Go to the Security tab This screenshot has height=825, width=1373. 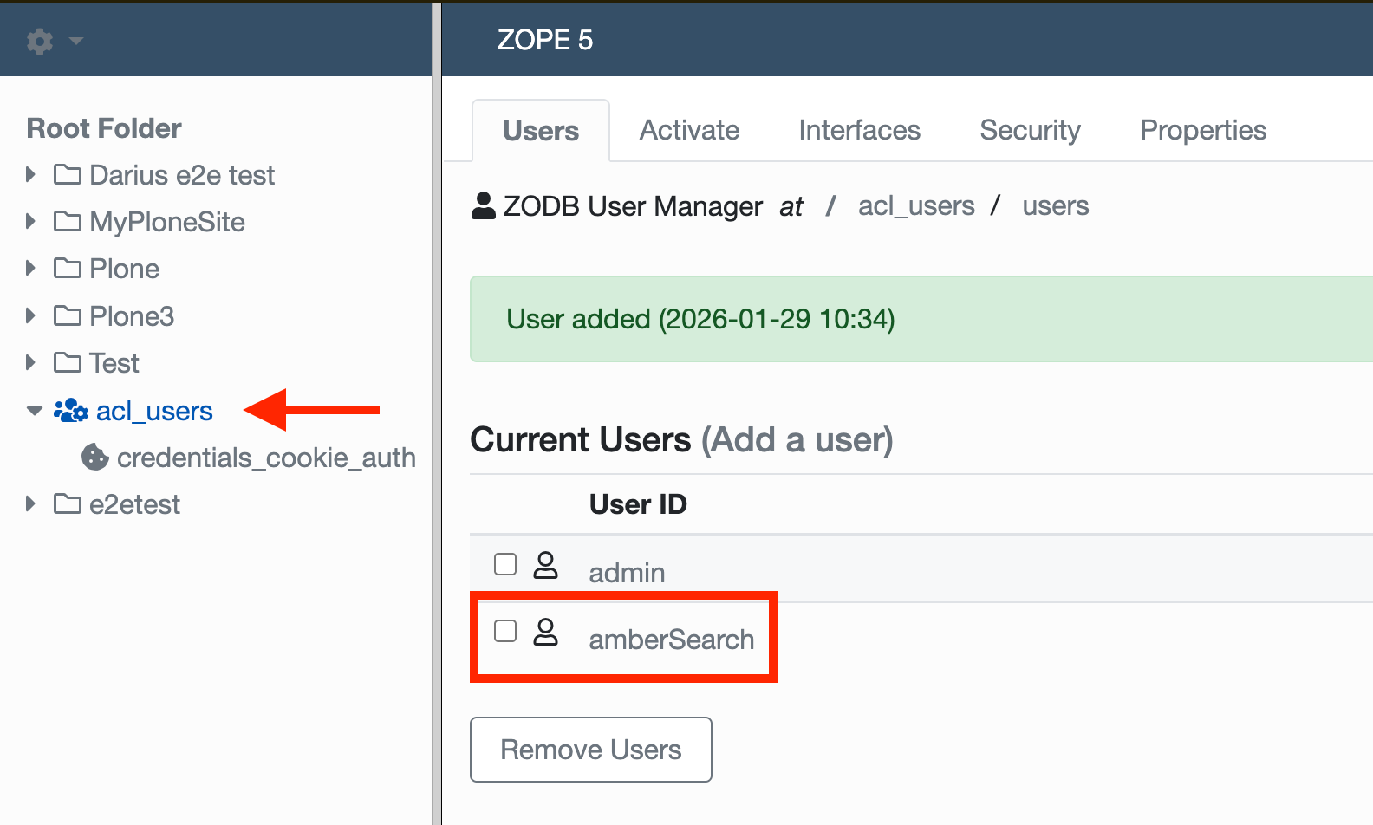[x=1031, y=130]
